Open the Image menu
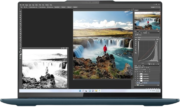 pyautogui.click(x=26, y=5)
